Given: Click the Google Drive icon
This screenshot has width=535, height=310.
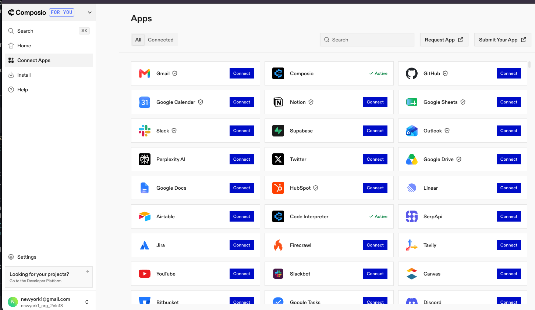Looking at the screenshot, I should coord(412,159).
